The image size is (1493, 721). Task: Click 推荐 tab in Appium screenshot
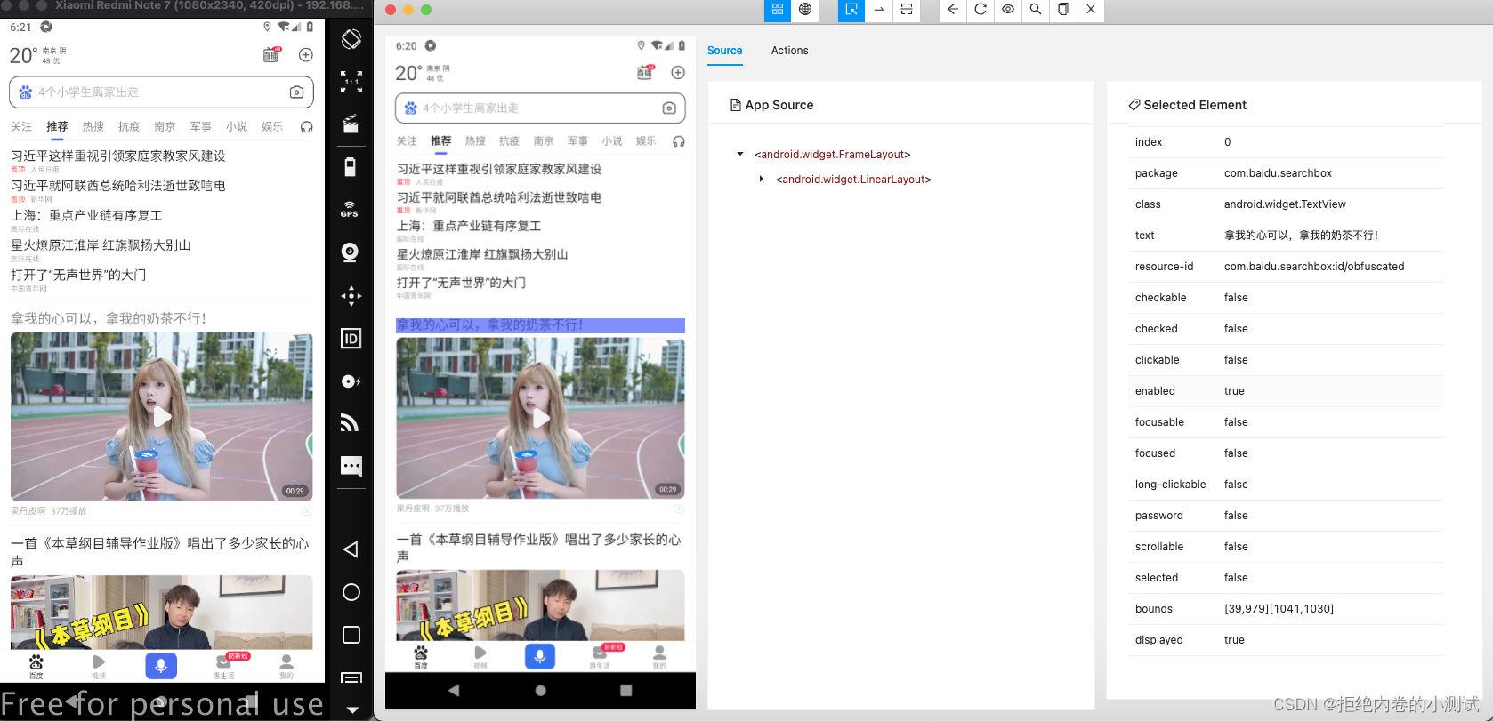click(441, 140)
